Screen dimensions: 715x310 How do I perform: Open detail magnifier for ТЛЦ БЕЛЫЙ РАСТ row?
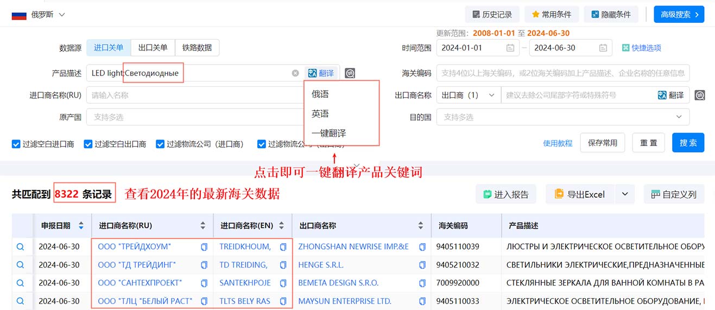20,301
